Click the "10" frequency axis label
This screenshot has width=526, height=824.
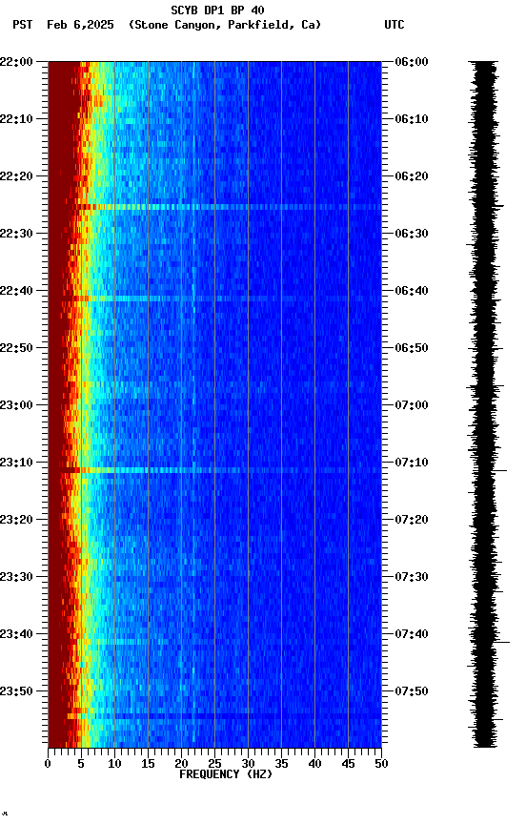point(114,765)
